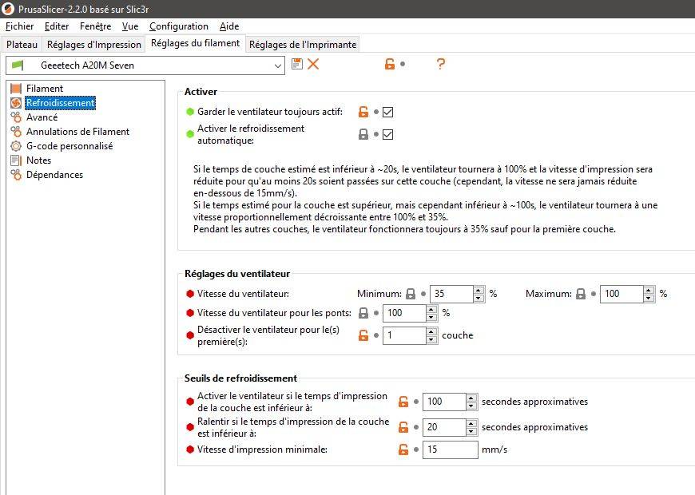The width and height of the screenshot is (695, 495).
Task: Decrease the 100 seconds fan threshold
Action: pos(471,406)
